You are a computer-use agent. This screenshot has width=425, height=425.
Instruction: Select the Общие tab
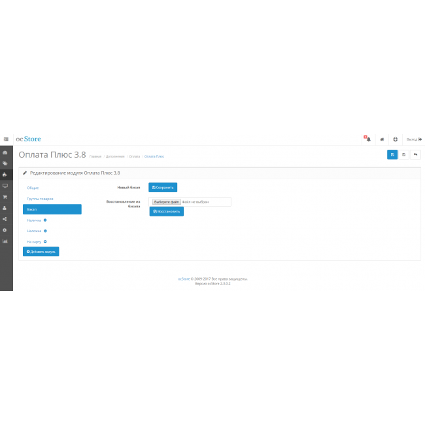(33, 188)
